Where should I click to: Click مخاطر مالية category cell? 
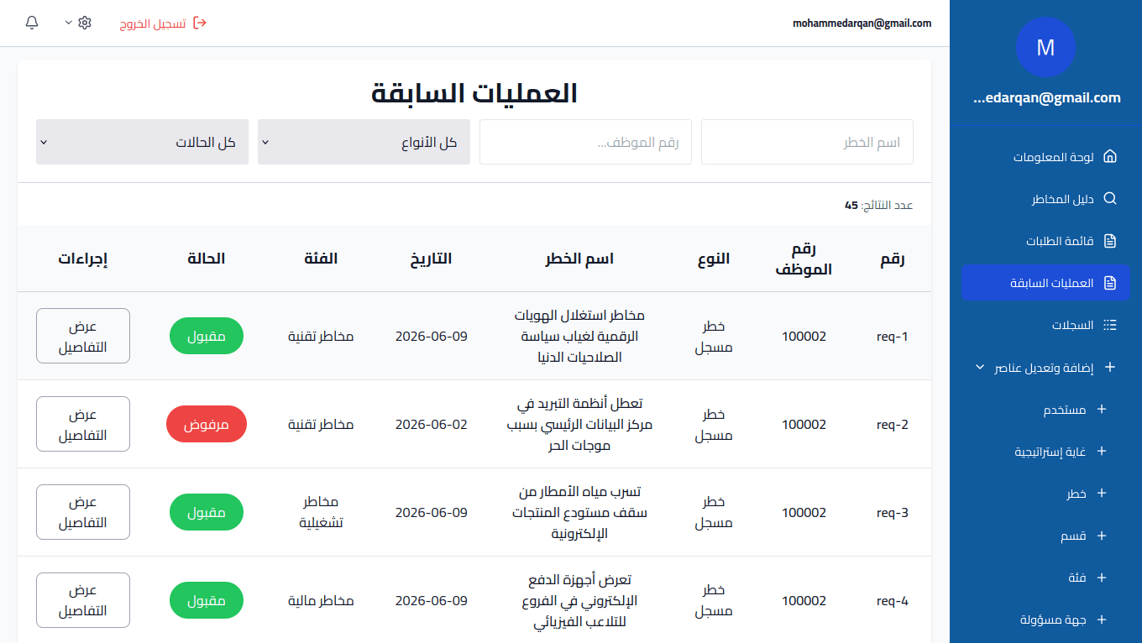[321, 600]
